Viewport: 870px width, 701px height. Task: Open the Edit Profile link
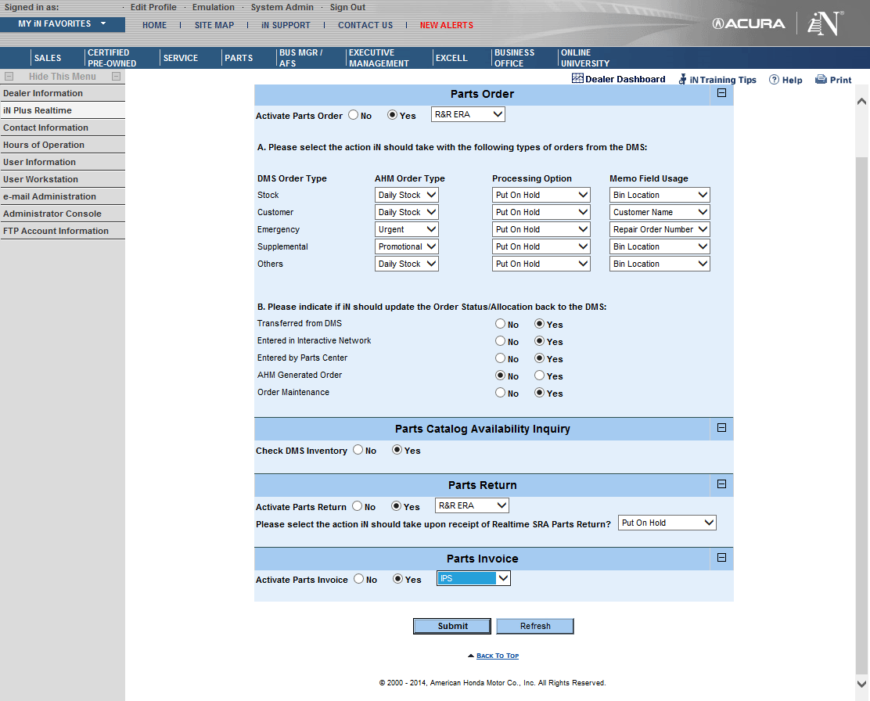[x=153, y=7]
